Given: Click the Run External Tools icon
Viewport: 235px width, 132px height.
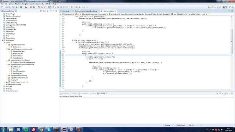Looking at the screenshot, I should [26, 7].
